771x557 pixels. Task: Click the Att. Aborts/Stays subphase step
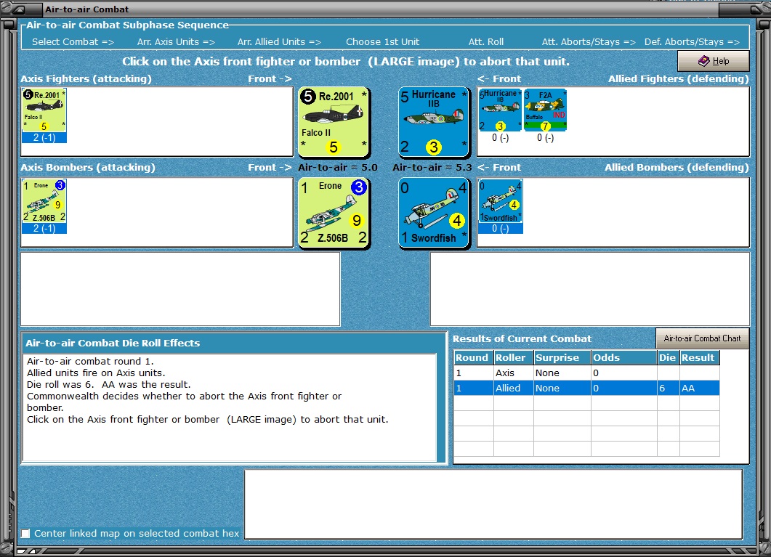pos(589,41)
